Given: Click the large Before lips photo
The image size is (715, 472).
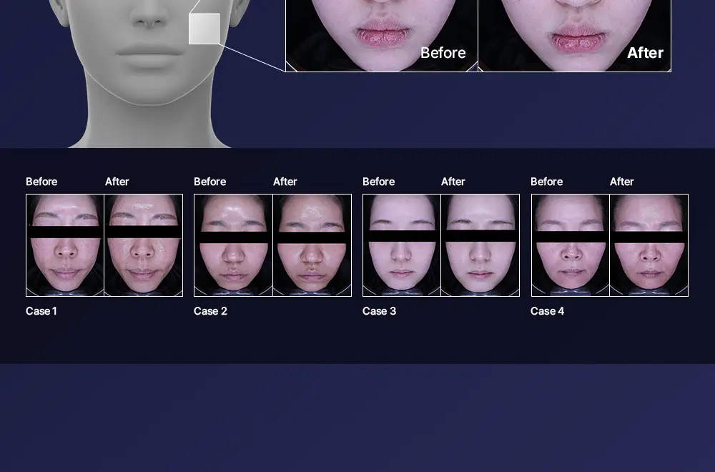Looking at the screenshot, I should pos(382,36).
